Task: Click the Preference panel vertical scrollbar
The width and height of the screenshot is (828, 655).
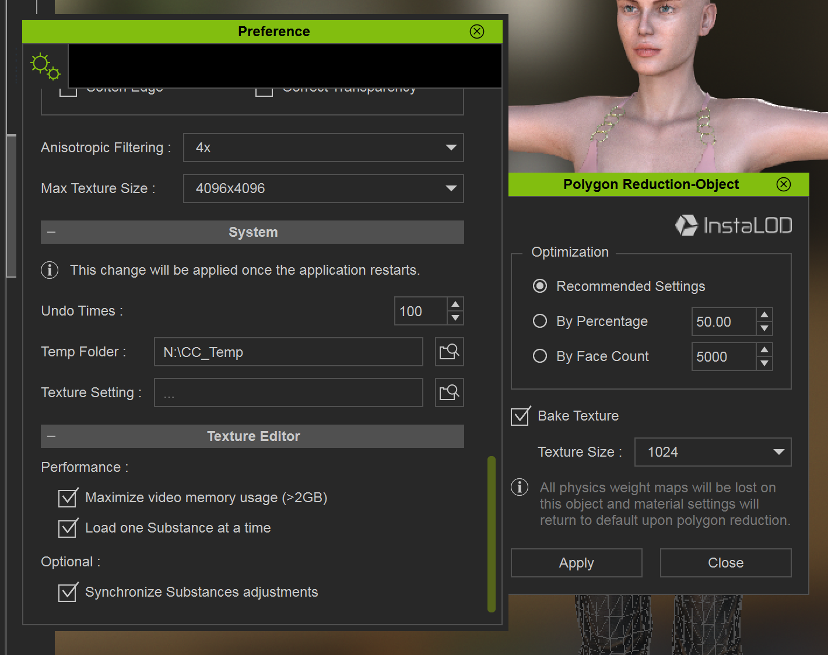Action: [x=492, y=534]
